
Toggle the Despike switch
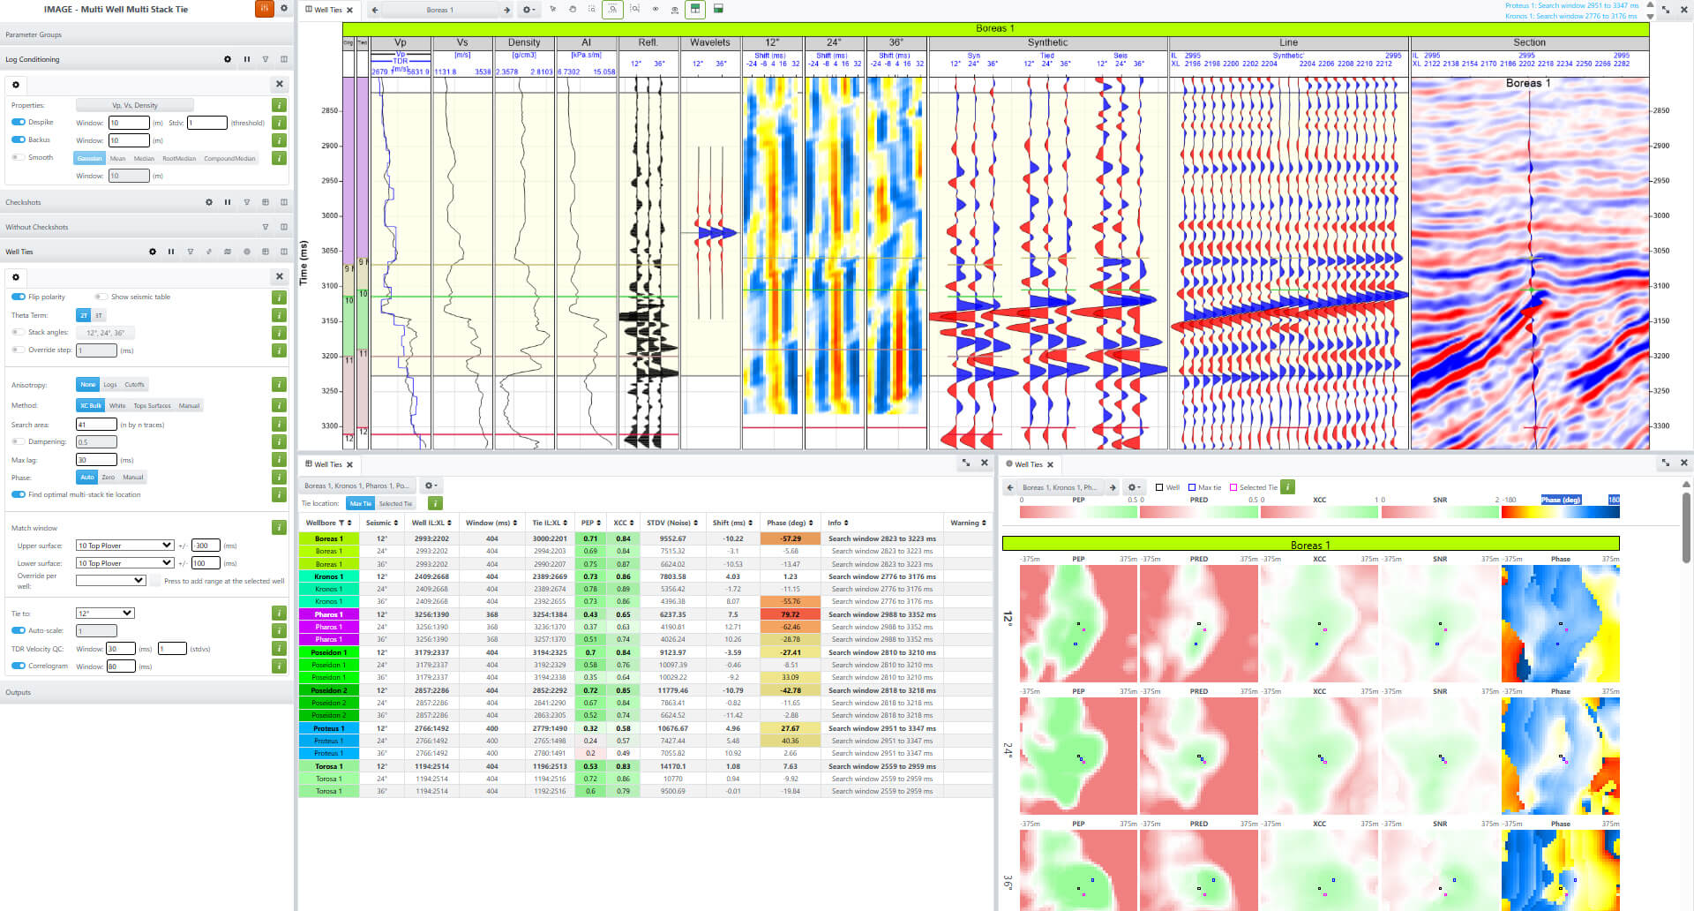point(19,123)
